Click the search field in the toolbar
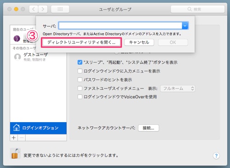 point(198,9)
